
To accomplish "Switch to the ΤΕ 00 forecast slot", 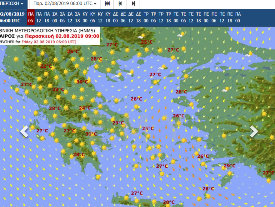I will [176, 17].
